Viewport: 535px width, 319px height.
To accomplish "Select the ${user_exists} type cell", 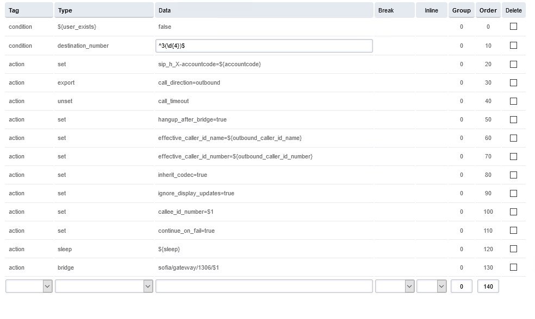I will tap(77, 27).
